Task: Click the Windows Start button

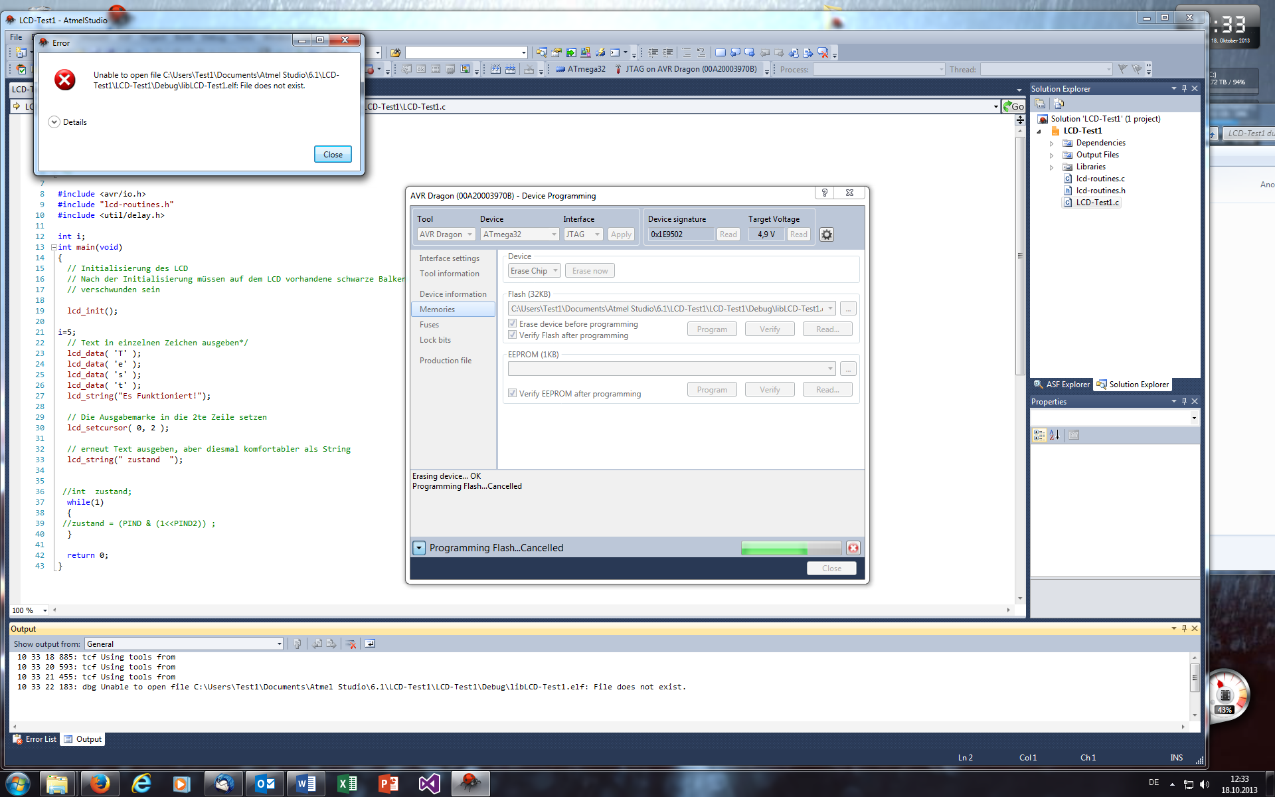Action: [18, 784]
